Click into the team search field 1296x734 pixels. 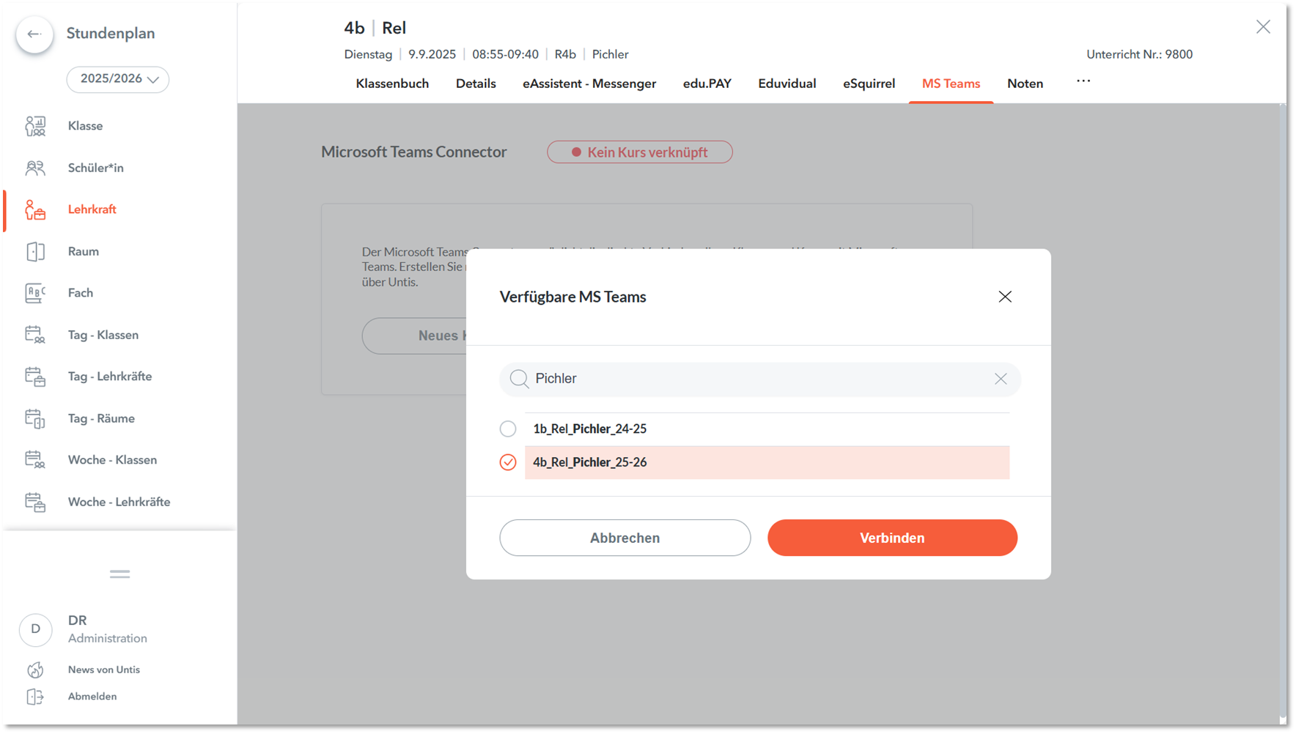coord(755,379)
